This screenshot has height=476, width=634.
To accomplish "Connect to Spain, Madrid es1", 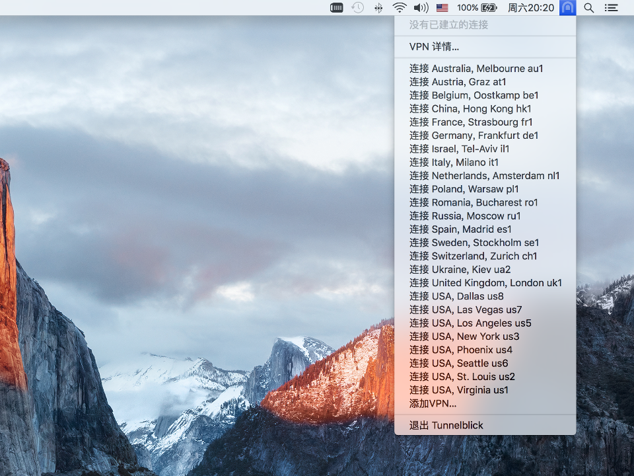I will (x=485, y=229).
